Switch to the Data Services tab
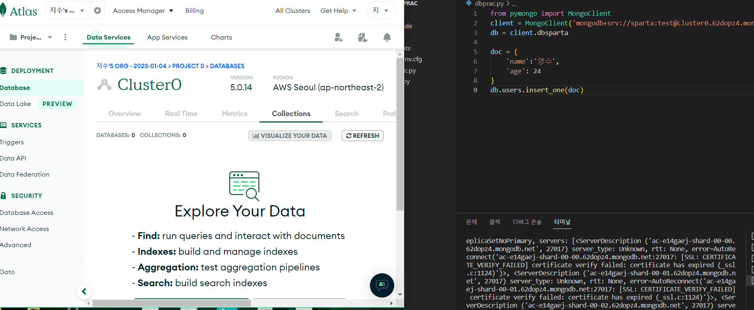The image size is (754, 310). tap(108, 37)
